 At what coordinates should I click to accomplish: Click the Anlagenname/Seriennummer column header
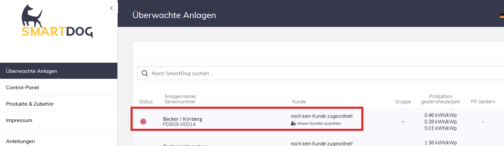coord(180,99)
